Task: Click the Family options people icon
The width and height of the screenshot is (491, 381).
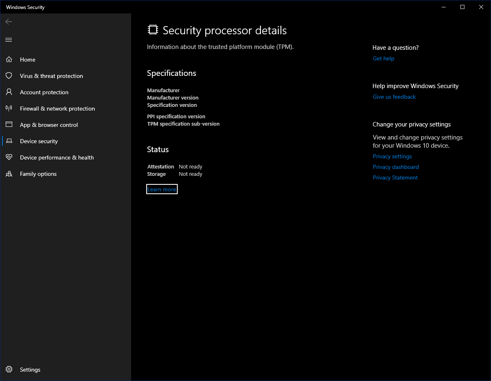Action: point(9,174)
